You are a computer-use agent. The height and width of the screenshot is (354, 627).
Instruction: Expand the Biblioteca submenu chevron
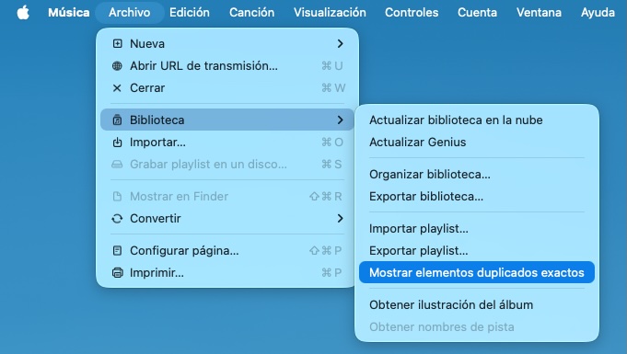tap(341, 120)
